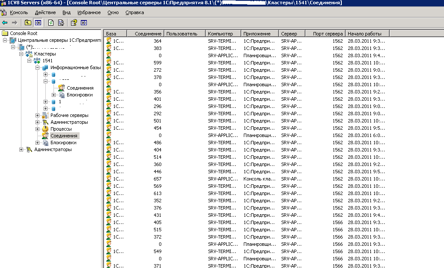This screenshot has width=444, height=268.
Task: Click the user icon of connection 657 row
Action: coord(109,179)
